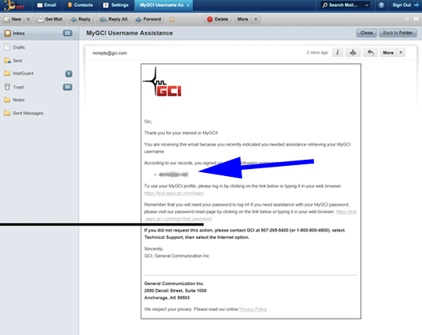Click the GCI webmail logo top-left
This screenshot has height=335, width=422.
14,5
